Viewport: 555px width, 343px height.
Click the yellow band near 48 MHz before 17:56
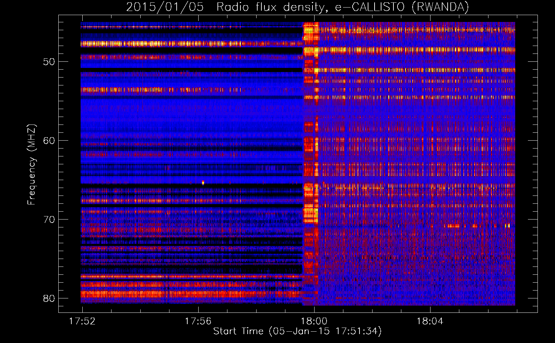click(137, 44)
